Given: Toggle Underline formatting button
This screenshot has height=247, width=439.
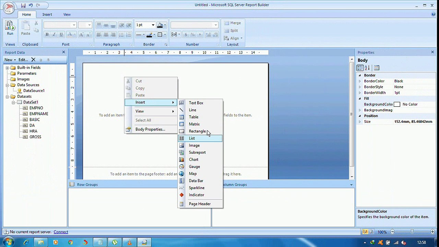Looking at the screenshot, I should tap(61, 34).
